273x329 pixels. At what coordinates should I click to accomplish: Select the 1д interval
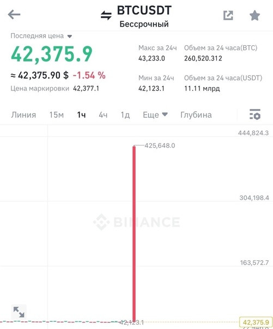[125, 115]
